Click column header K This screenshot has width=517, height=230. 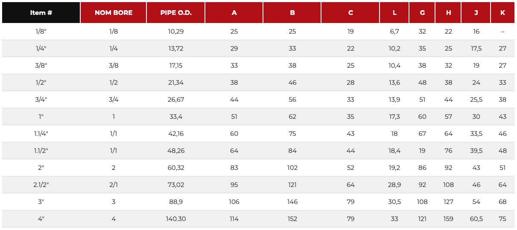pos(502,12)
